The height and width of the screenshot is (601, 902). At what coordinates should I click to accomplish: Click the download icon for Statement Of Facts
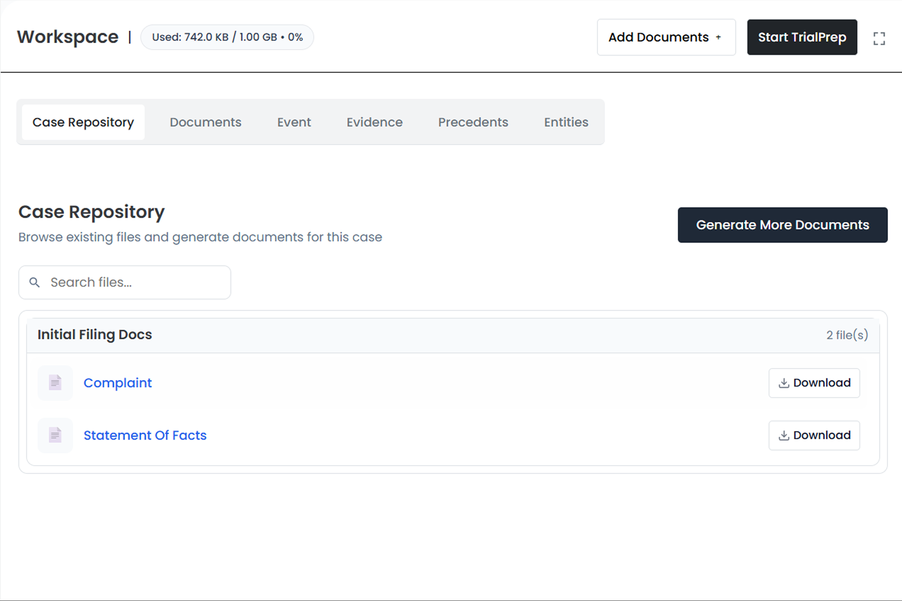[x=784, y=435]
